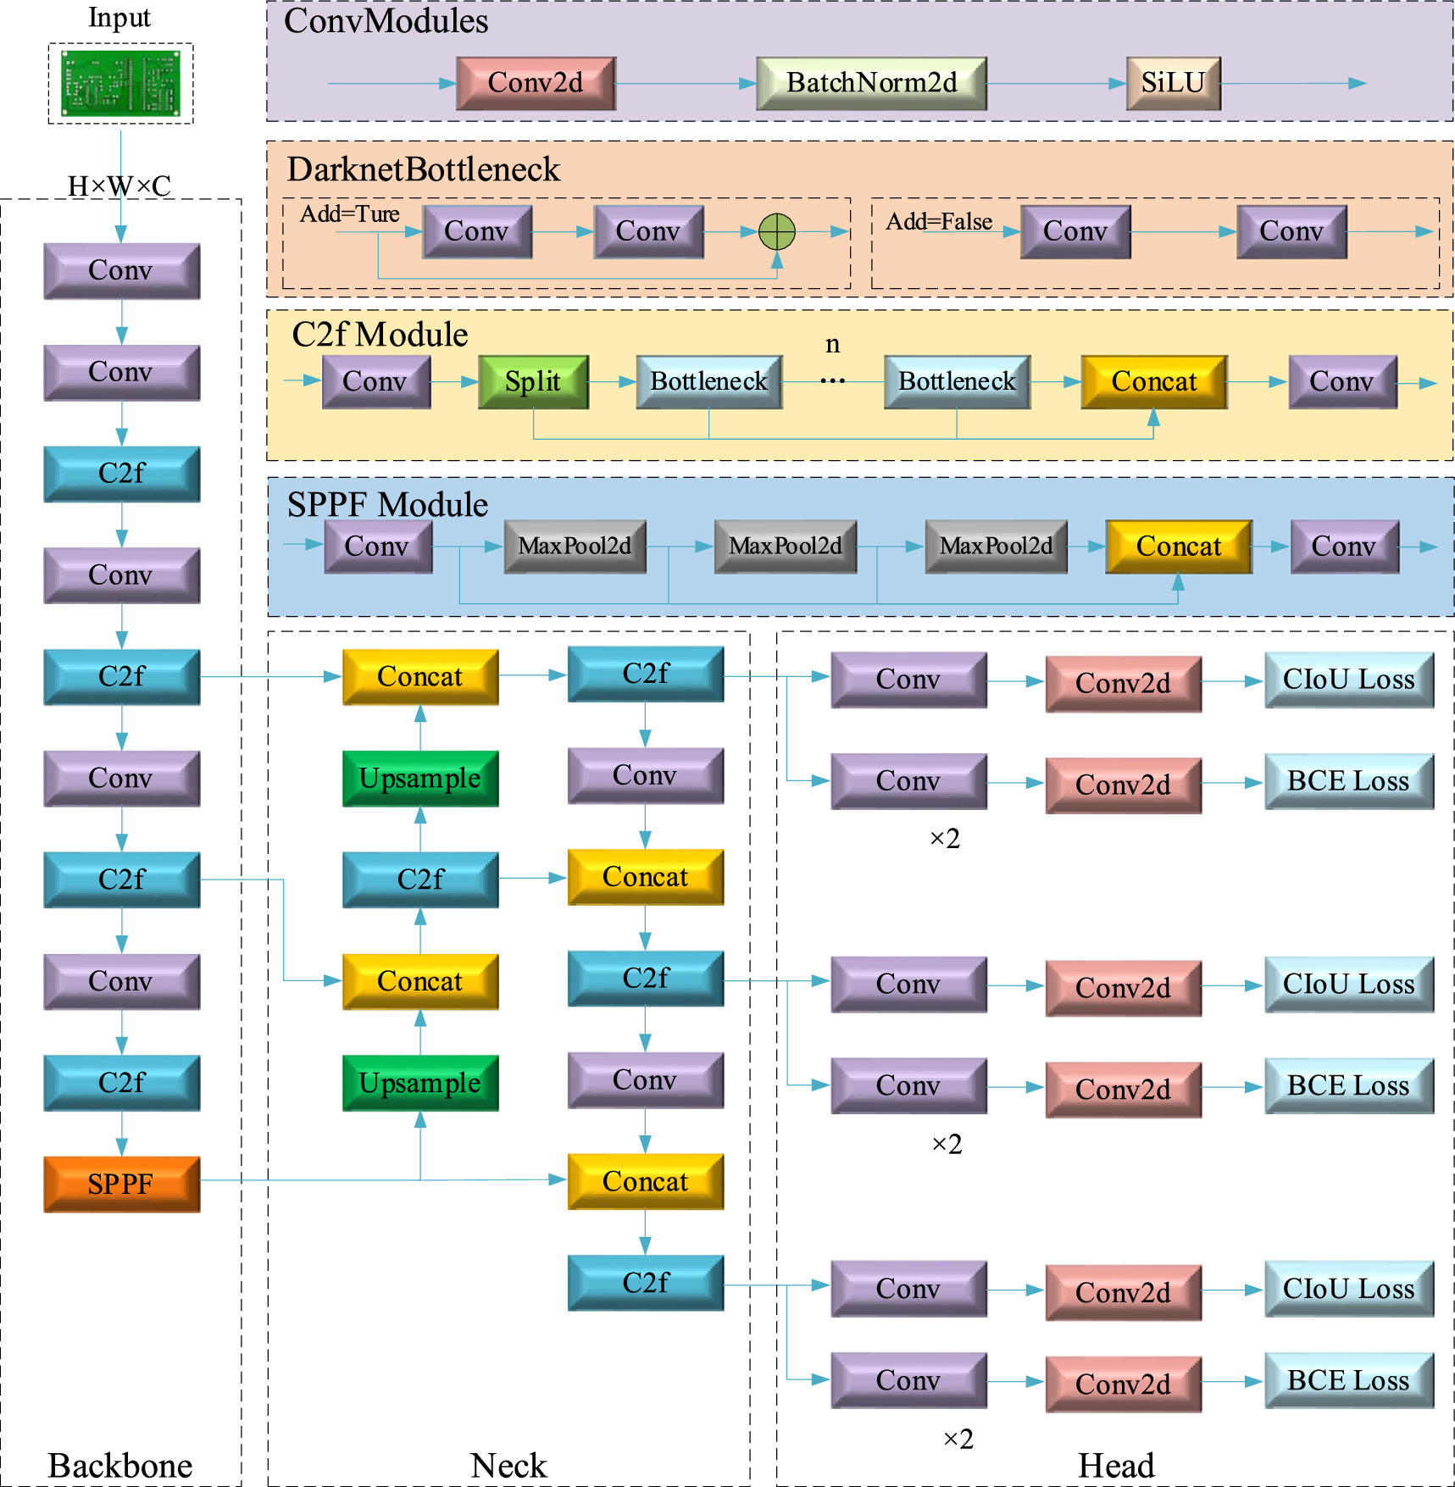Click the BCE Loss block in bottom Head branch
Viewport: 1455px width, 1487px height.
pyautogui.click(x=1347, y=1379)
